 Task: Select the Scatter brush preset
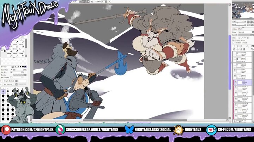point(22,54)
